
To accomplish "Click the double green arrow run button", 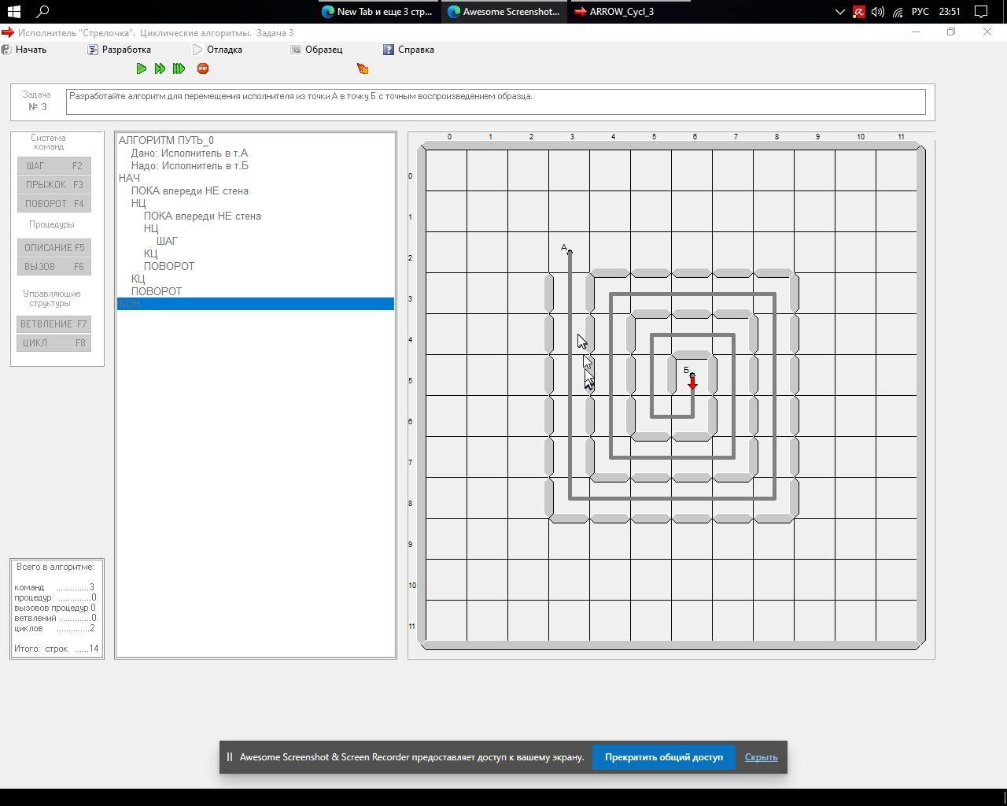I will pyautogui.click(x=160, y=68).
